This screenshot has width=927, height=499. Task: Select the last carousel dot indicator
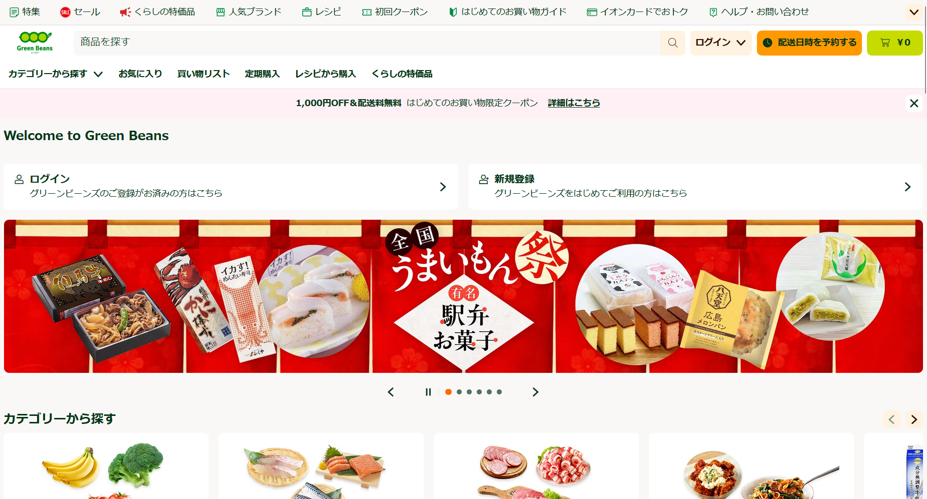coord(499,392)
